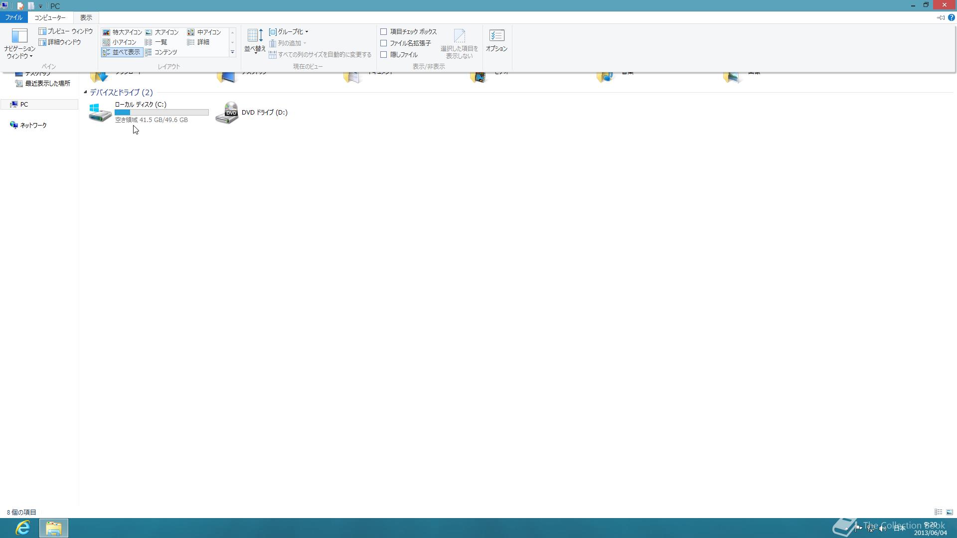Image resolution: width=957 pixels, height=538 pixels.
Task: Select ローカル ディスク (C:) drive
Action: 149,112
